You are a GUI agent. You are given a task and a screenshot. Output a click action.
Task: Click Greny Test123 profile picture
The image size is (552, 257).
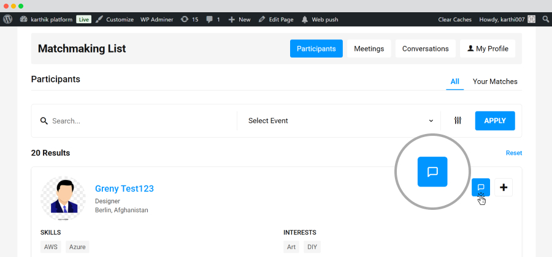point(63,198)
